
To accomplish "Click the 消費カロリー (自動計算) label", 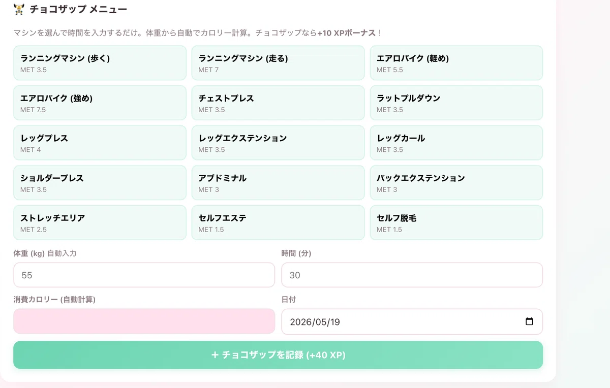I will (x=54, y=300).
